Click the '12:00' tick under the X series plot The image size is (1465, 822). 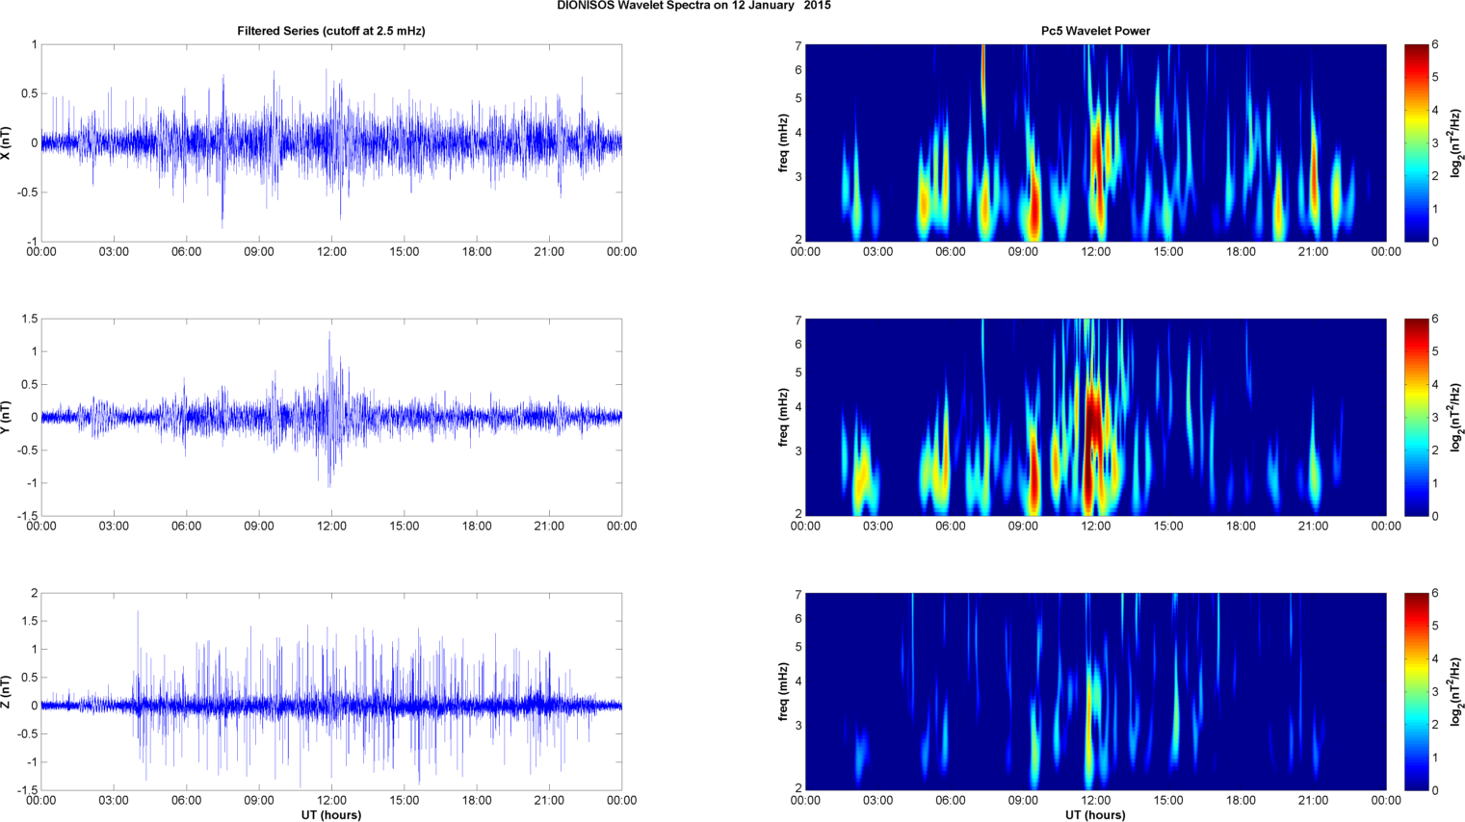[x=331, y=252]
